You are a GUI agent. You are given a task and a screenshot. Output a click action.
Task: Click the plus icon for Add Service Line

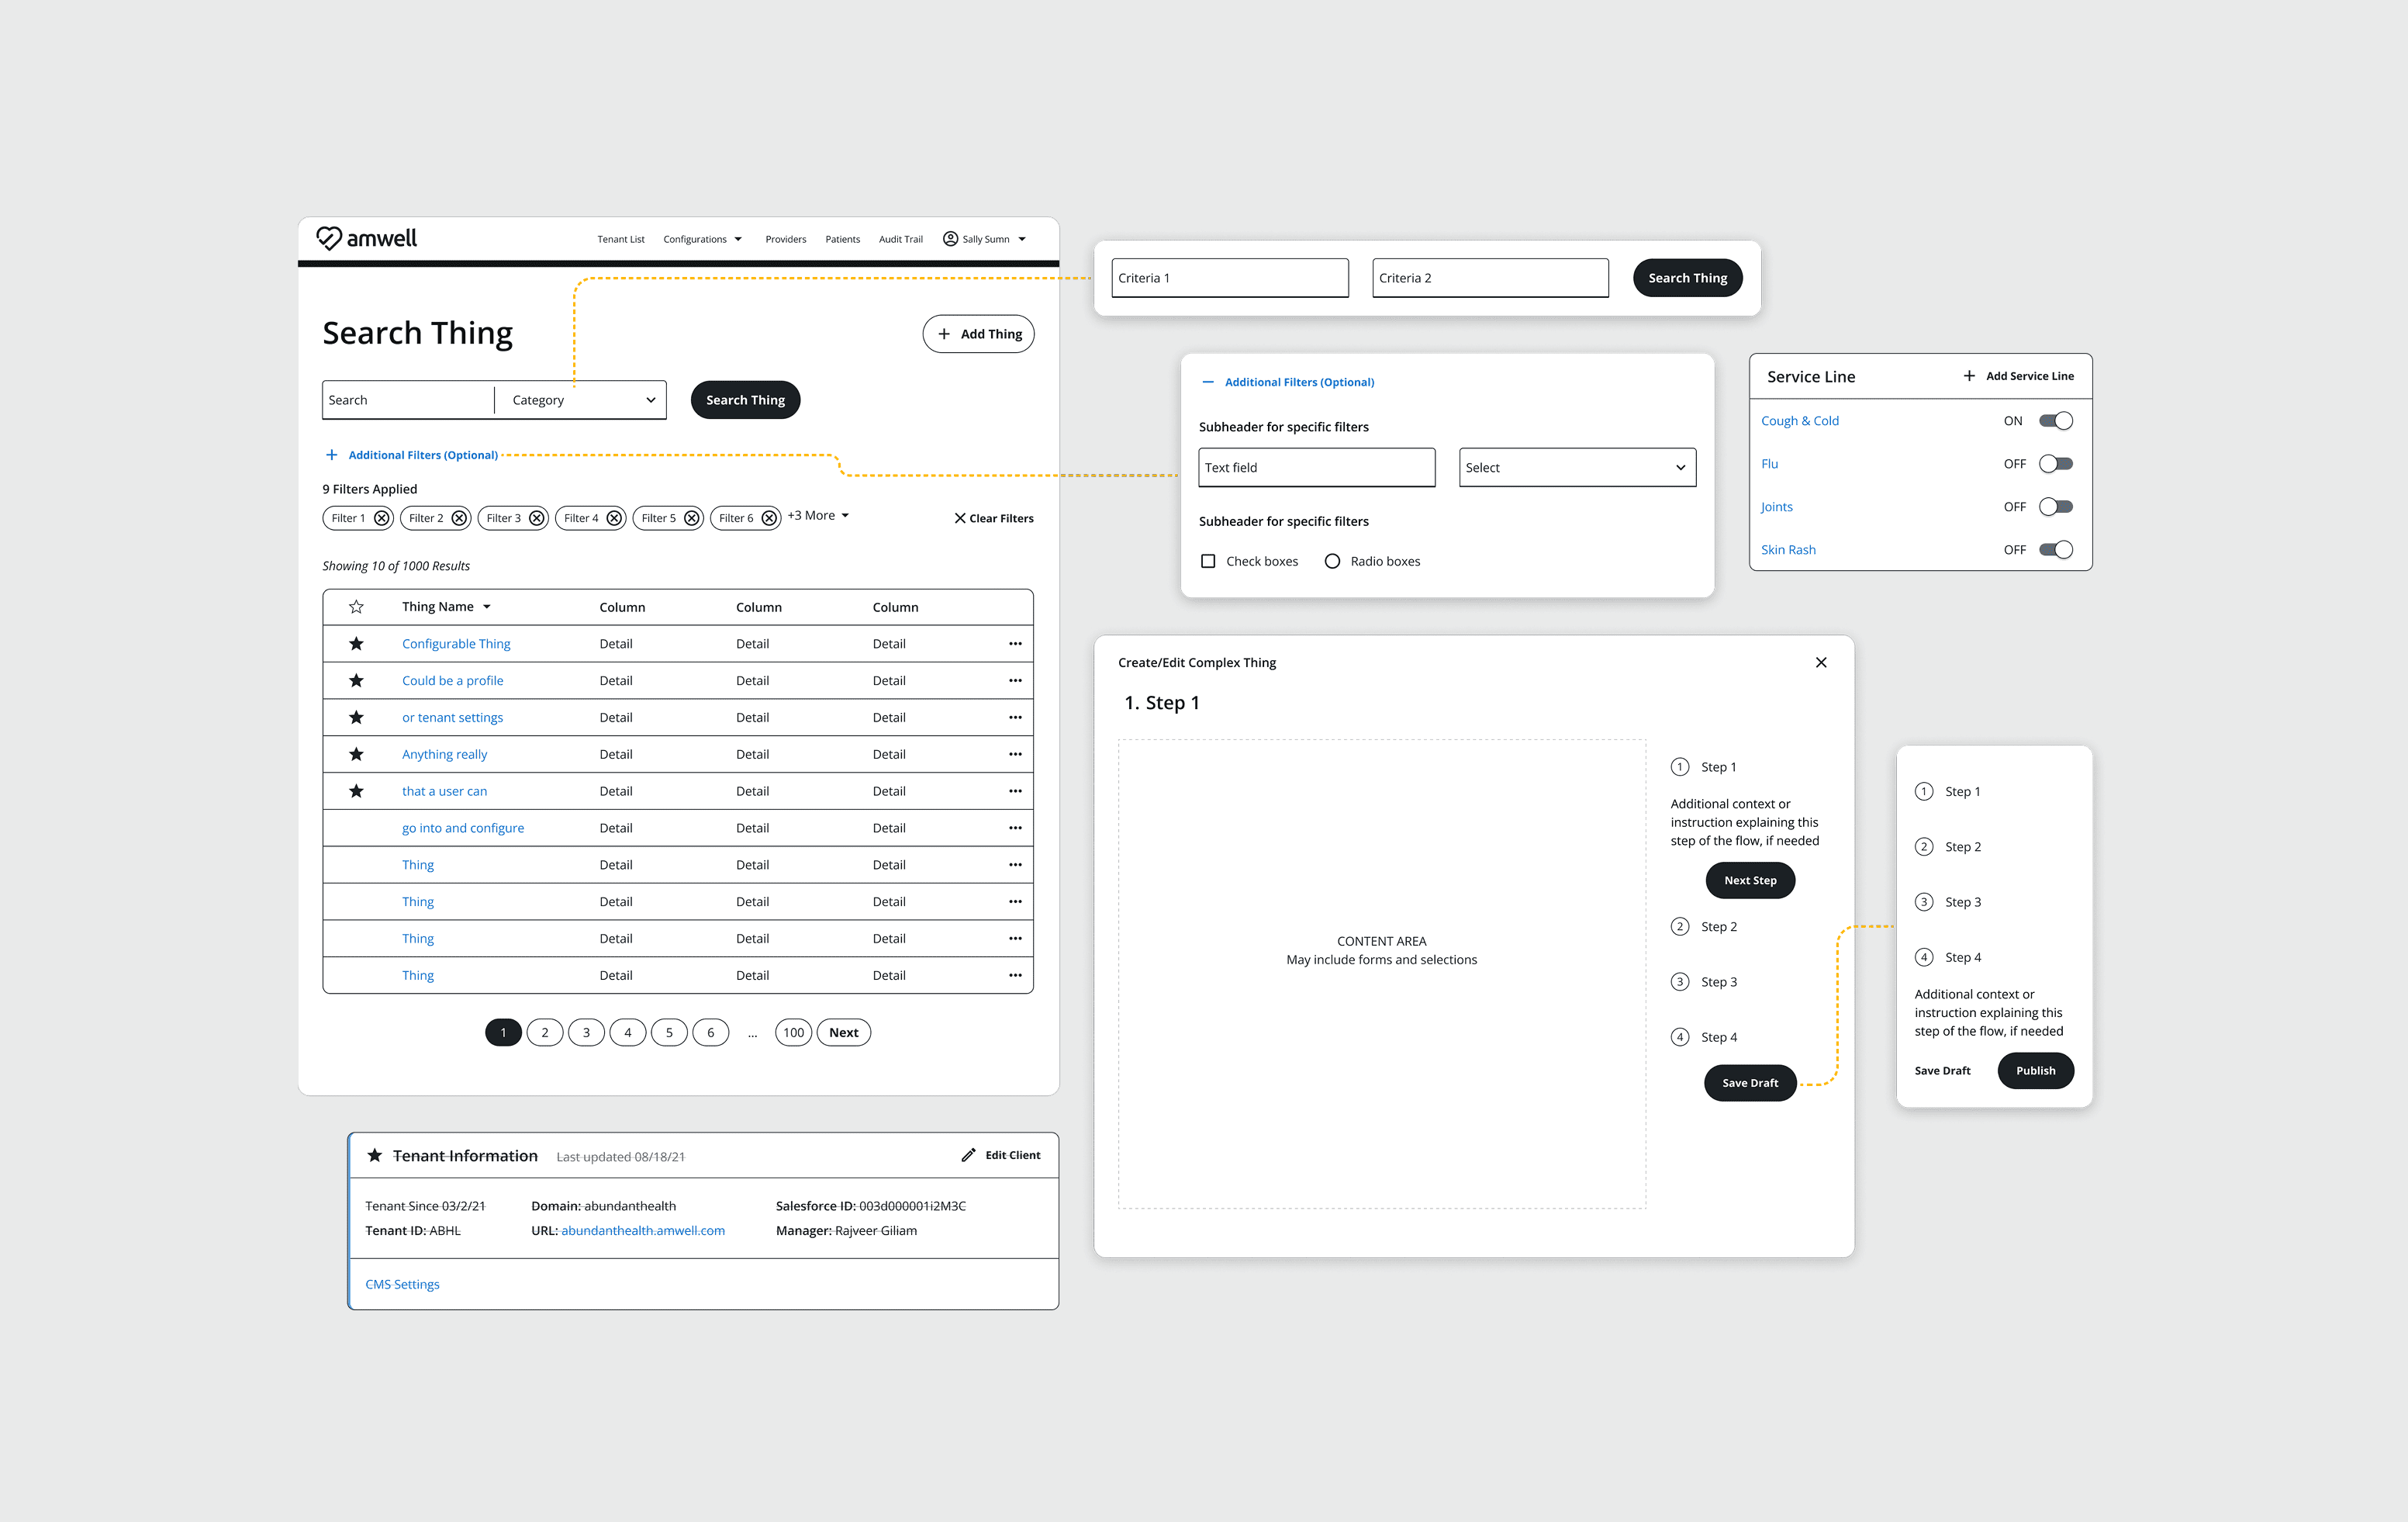click(x=1969, y=376)
